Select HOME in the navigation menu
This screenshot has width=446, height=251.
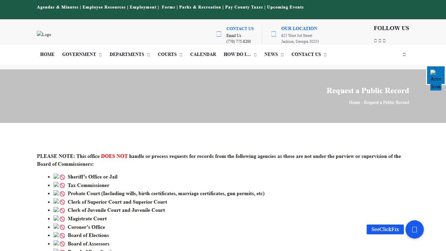(47, 54)
